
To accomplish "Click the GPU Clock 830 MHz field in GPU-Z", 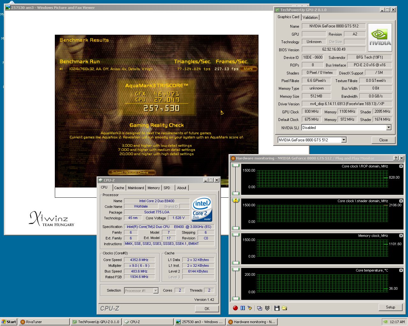I will point(312,112).
